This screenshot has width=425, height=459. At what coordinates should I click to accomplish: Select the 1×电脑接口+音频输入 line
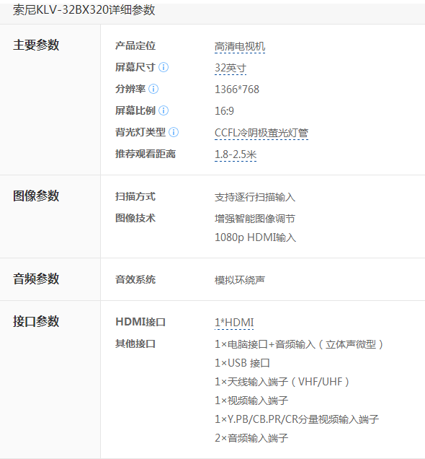click(299, 344)
